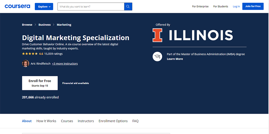Open Financial aid available link
This screenshot has height=134, width=269.
(x=76, y=83)
